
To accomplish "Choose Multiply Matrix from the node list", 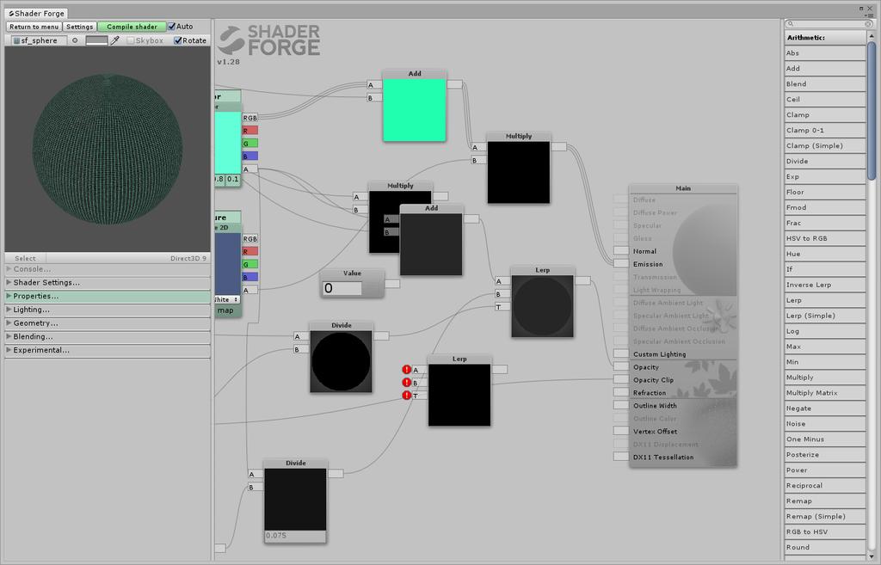I will pyautogui.click(x=825, y=393).
